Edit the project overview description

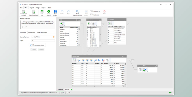25,27
